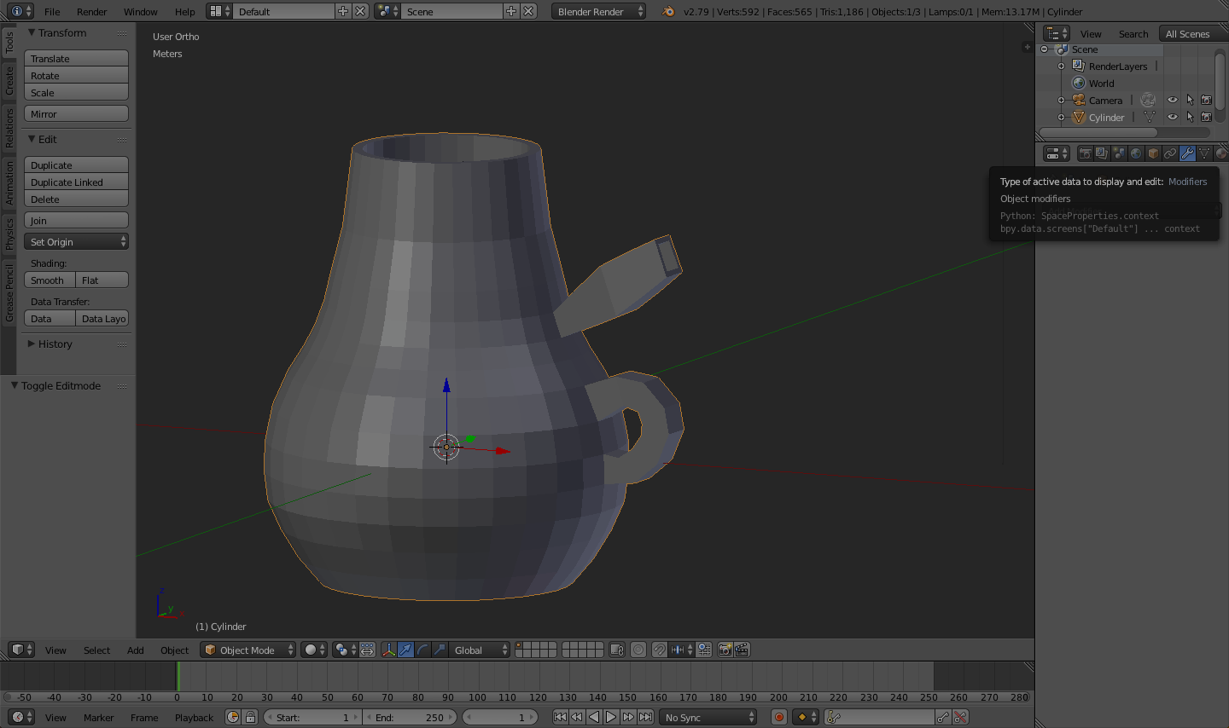Toggle automatic keyframe record button
The image size is (1229, 728).
click(x=778, y=717)
